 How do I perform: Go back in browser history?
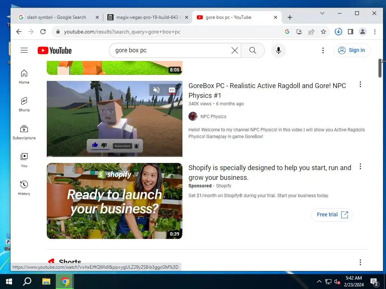coord(19,32)
